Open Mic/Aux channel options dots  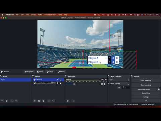pyautogui.click(x=105, y=84)
